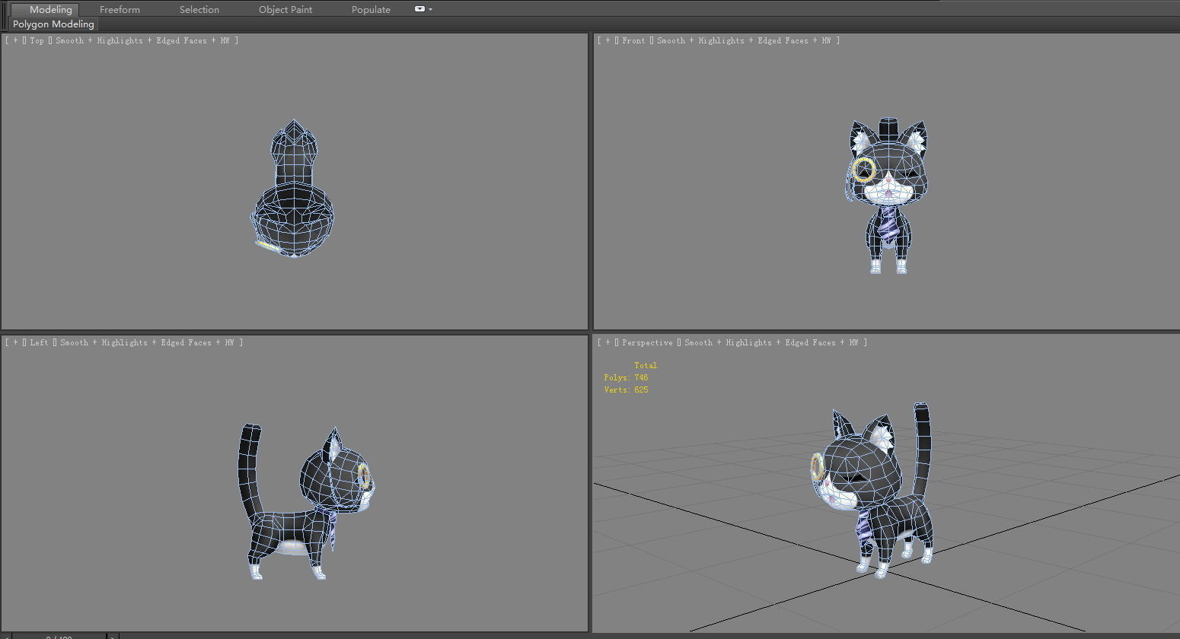Open the [+] general menu in Left viewport

(x=14, y=342)
